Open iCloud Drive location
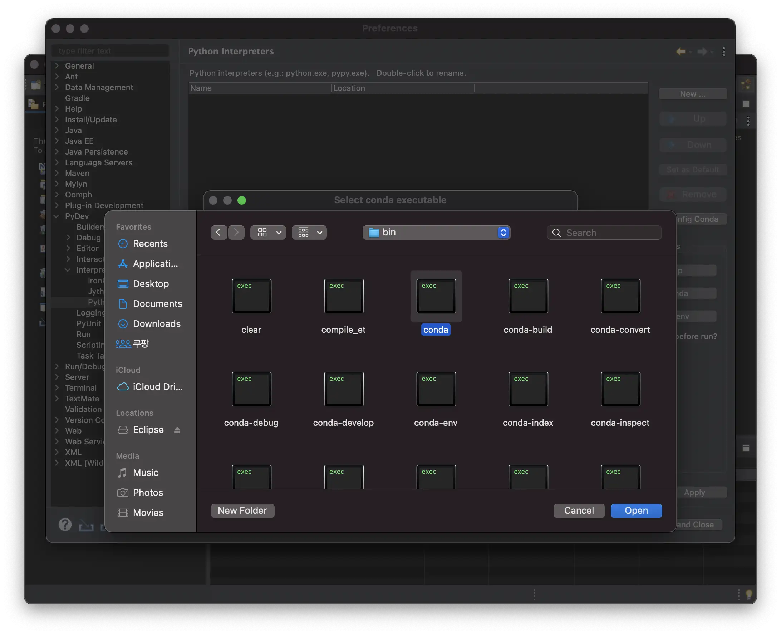The image size is (781, 634). [x=157, y=387]
